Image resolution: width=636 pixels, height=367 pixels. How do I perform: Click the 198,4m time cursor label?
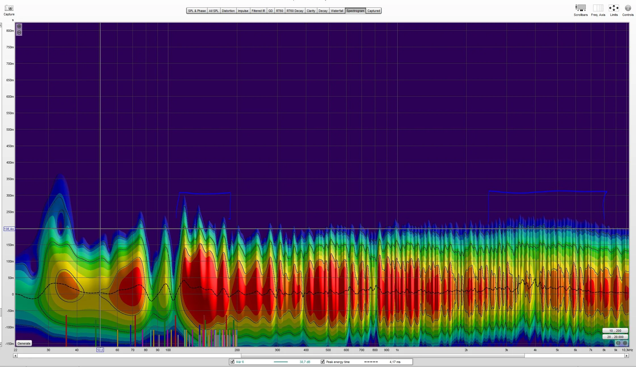pos(9,229)
